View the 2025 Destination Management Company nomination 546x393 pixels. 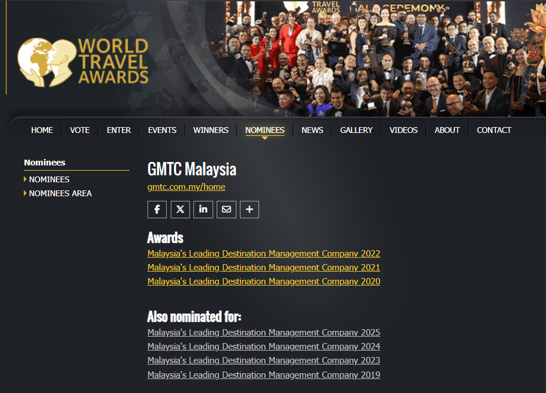pos(264,333)
